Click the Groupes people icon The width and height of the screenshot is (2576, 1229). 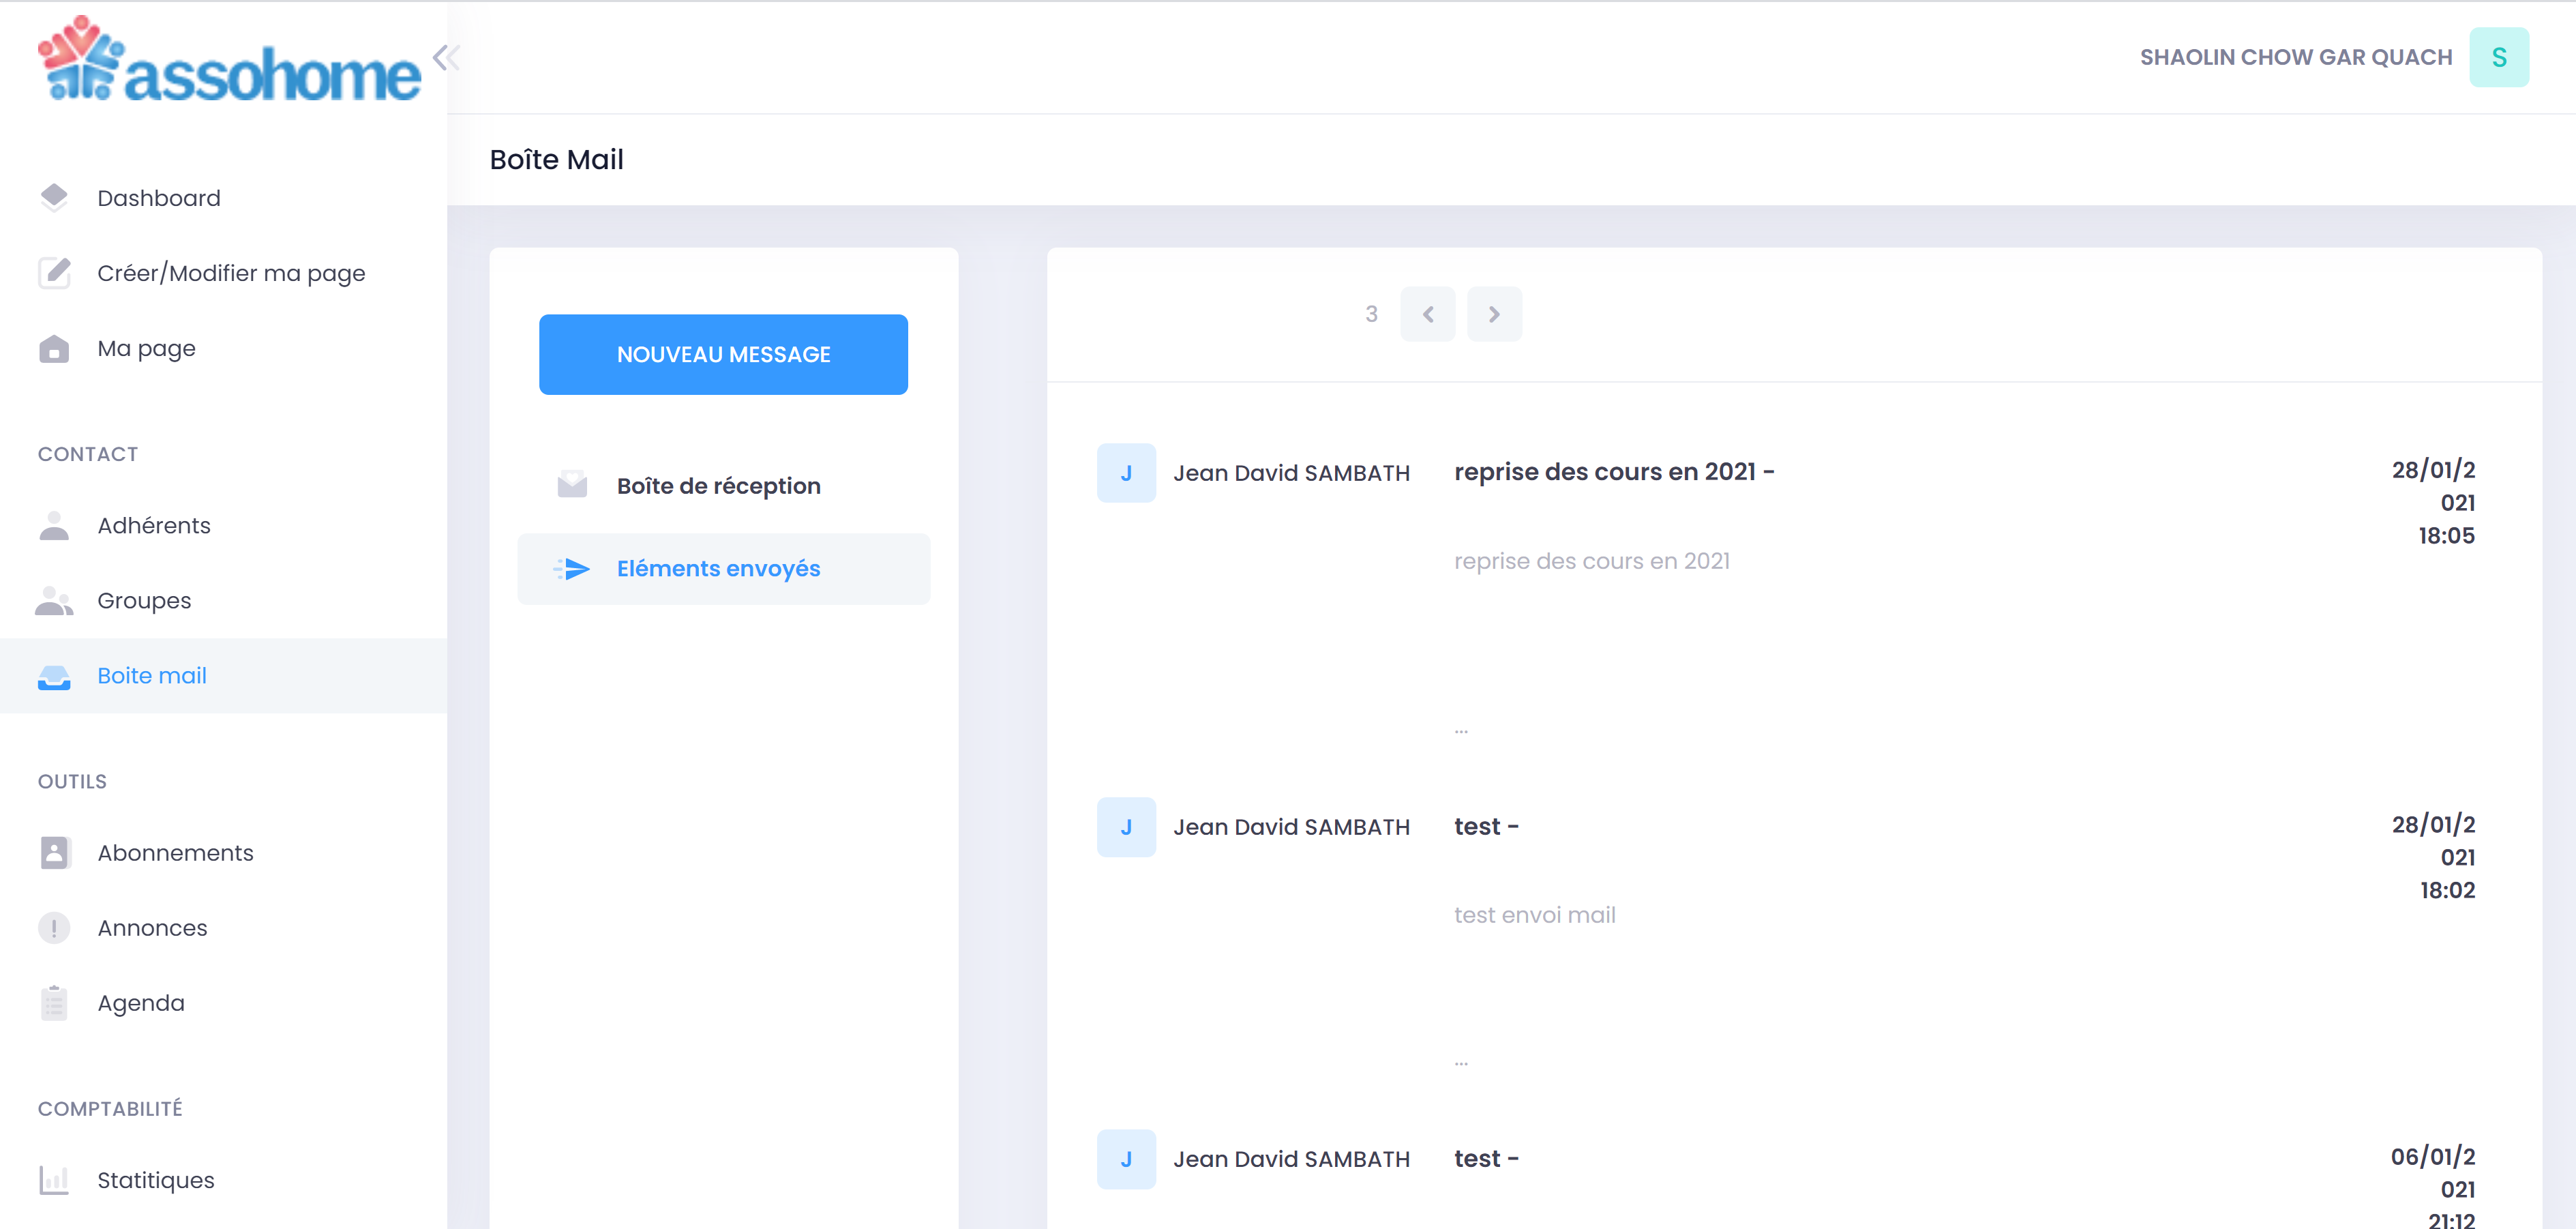54,600
